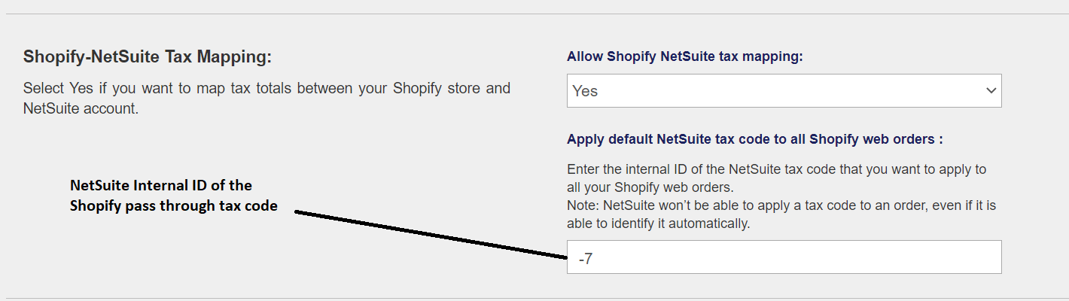Click the horizontal divider above the Tax Mapping section
The height and width of the screenshot is (301, 1069).
click(534, 14)
